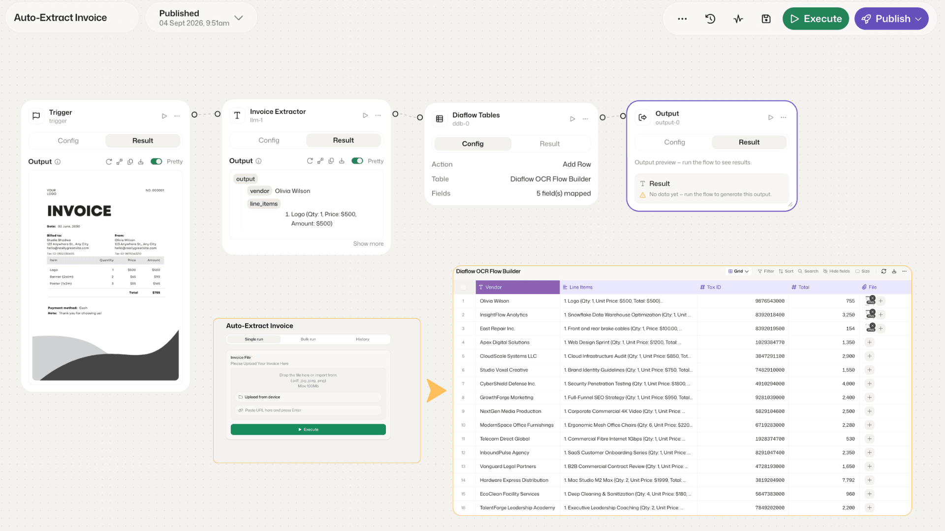The width and height of the screenshot is (945, 531).
Task: Toggle Pretty switch in Trigger node
Action: pyautogui.click(x=157, y=162)
